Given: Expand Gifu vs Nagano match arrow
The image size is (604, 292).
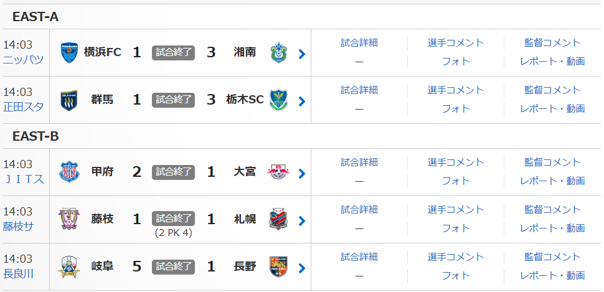Looking at the screenshot, I should tap(302, 268).
